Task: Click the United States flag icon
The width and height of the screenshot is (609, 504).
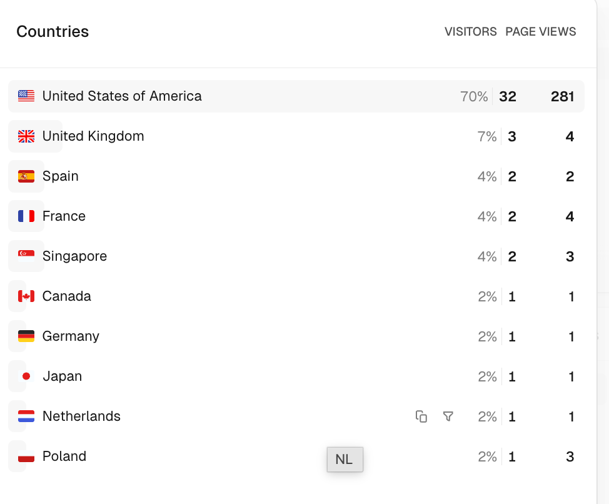Action: pos(26,96)
